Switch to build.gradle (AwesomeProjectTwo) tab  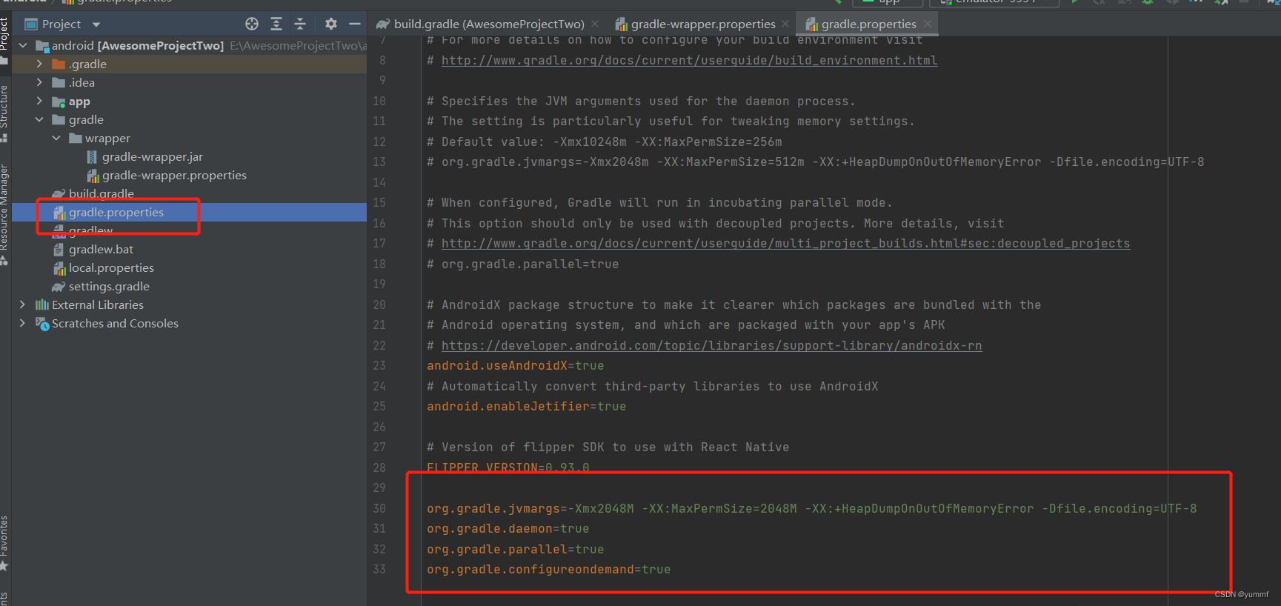(x=488, y=24)
